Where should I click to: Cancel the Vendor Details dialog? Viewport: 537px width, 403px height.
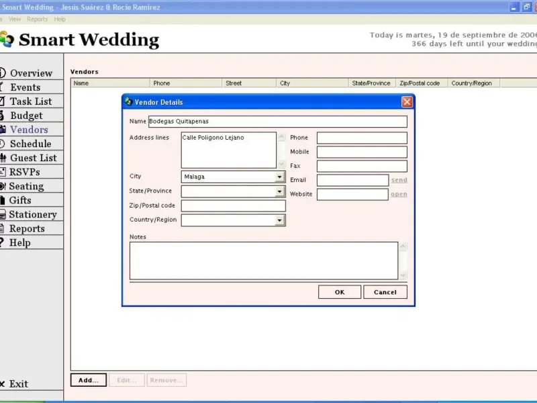[385, 292]
